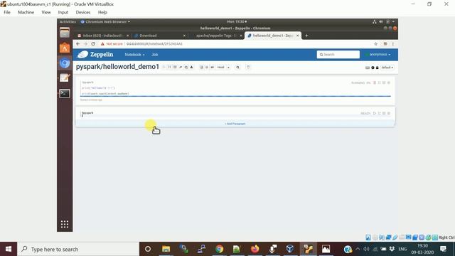This screenshot has width=455, height=256.
Task: Click the Ubuntu top bar clock
Action: click(237, 22)
